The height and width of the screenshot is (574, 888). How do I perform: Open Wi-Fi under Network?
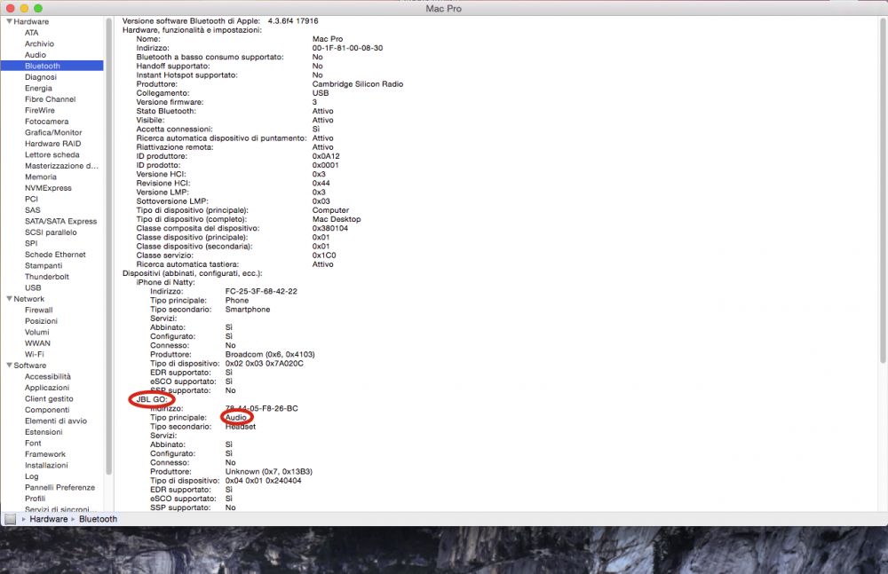click(x=34, y=354)
